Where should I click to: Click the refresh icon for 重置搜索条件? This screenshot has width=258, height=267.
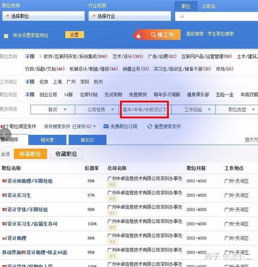[x=150, y=126]
